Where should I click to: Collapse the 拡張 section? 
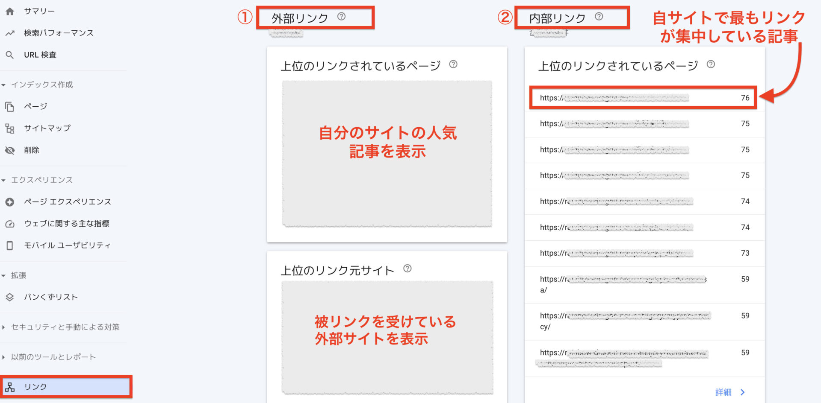pos(3,276)
